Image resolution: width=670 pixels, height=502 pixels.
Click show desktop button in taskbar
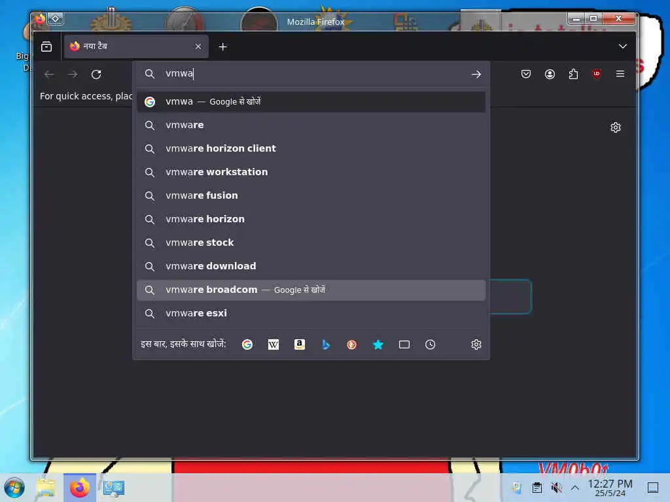tap(653, 488)
